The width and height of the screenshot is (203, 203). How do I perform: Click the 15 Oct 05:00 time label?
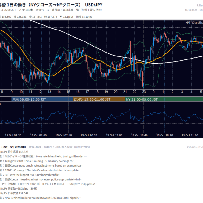point(39,135)
